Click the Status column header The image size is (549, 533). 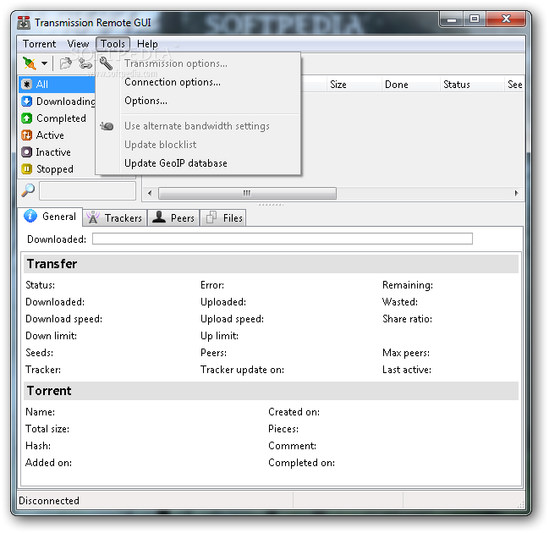[x=472, y=85]
